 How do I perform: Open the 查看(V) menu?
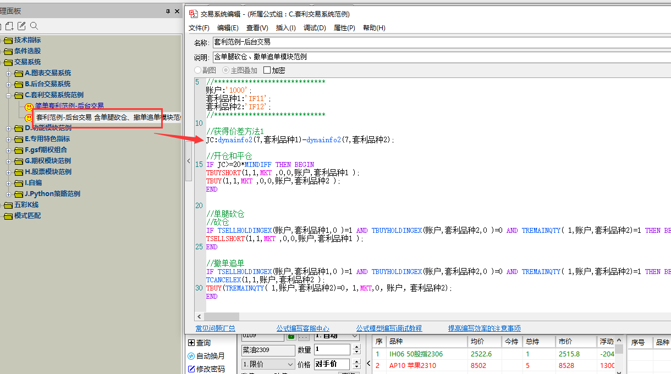257,27
